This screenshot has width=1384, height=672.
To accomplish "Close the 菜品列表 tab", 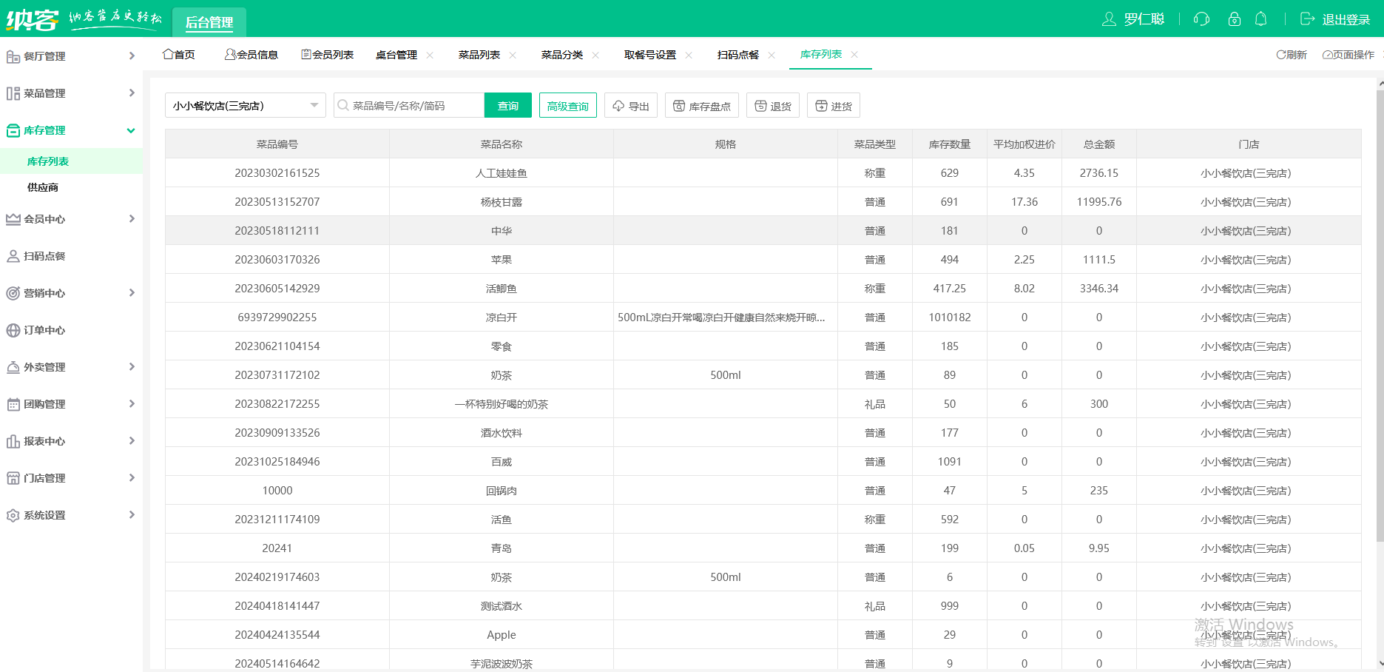I will point(513,56).
